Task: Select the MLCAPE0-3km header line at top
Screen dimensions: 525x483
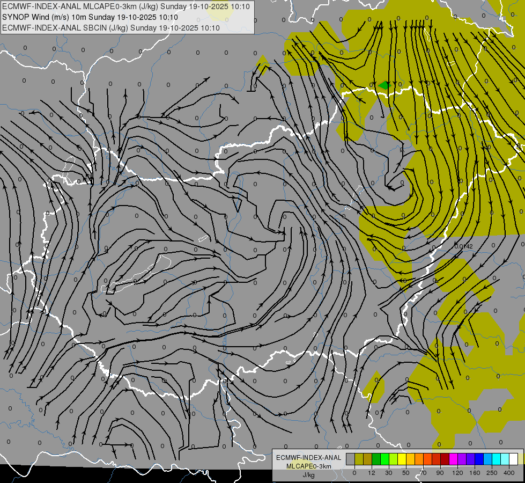Action: (126, 6)
